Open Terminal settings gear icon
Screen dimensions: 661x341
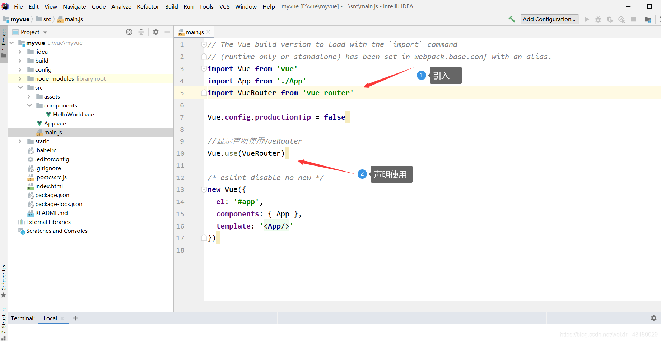654,318
